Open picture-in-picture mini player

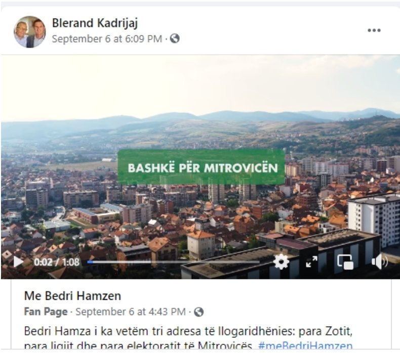click(345, 262)
